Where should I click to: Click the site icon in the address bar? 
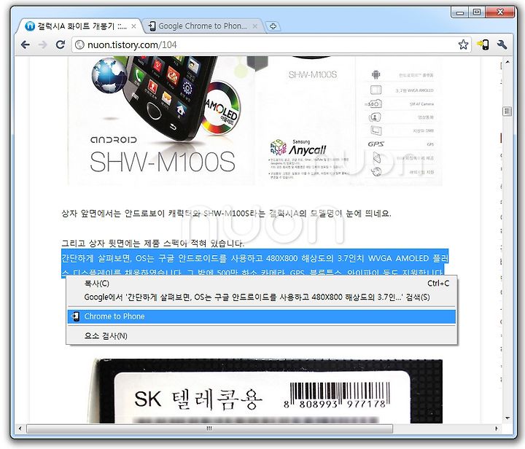coord(79,44)
